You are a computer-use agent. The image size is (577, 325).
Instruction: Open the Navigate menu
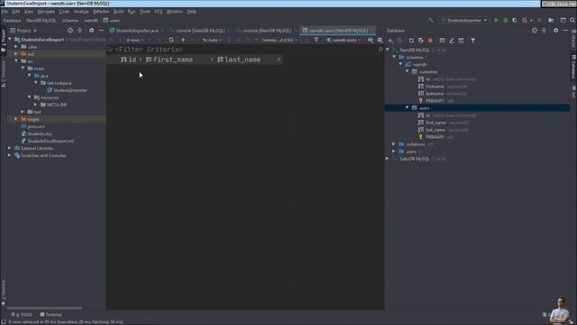pyautogui.click(x=46, y=12)
